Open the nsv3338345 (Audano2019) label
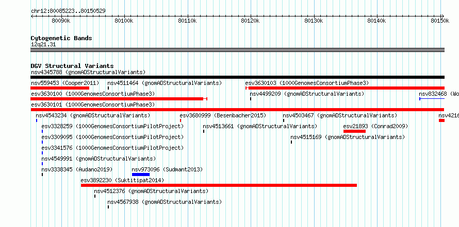Image resolution: width=459 pixels, height=227 pixels. [x=77, y=169]
